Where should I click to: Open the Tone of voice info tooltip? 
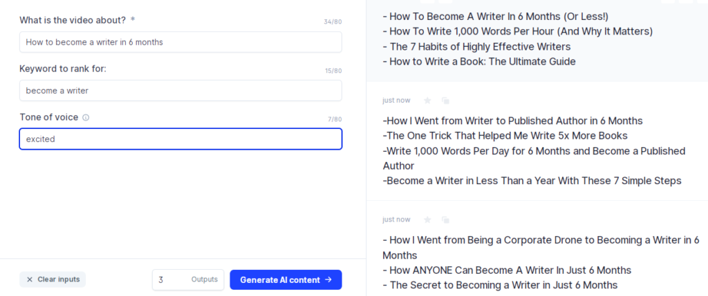(86, 118)
